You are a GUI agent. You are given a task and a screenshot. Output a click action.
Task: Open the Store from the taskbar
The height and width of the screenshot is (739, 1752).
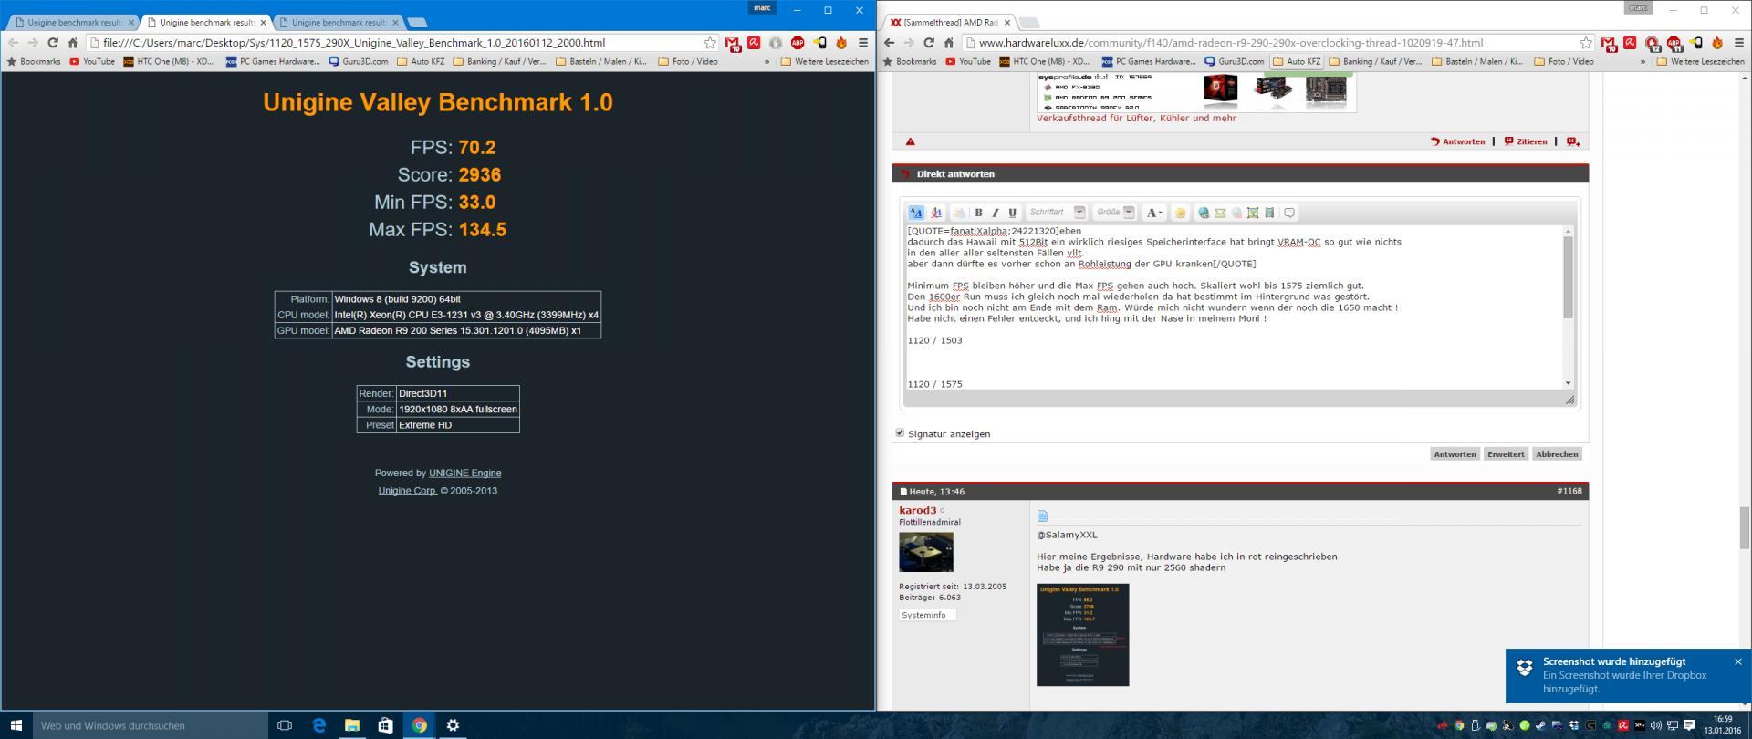pyautogui.click(x=385, y=725)
